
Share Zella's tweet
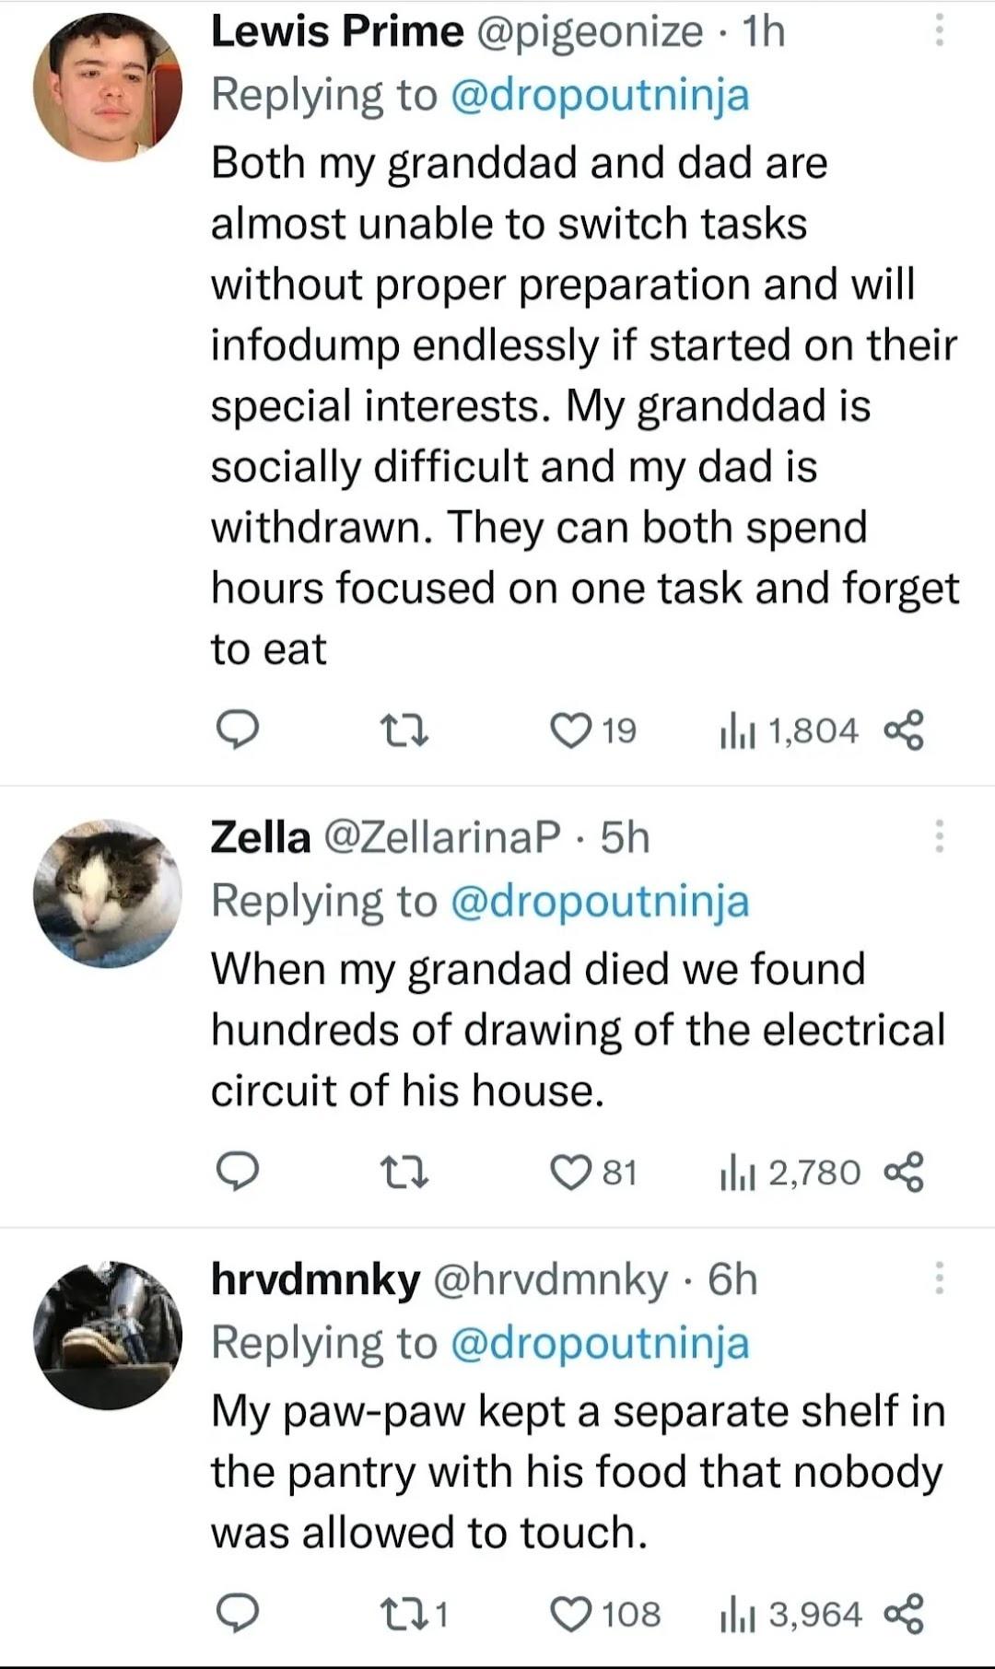(904, 1173)
